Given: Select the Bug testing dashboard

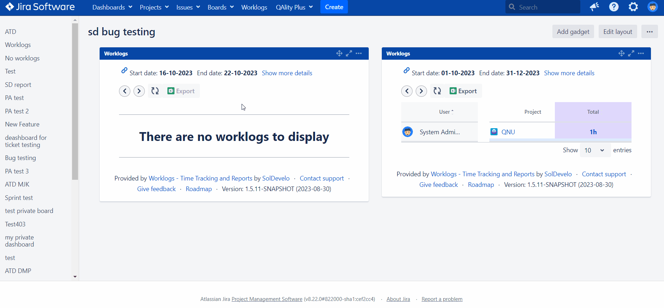Looking at the screenshot, I should 20,158.
